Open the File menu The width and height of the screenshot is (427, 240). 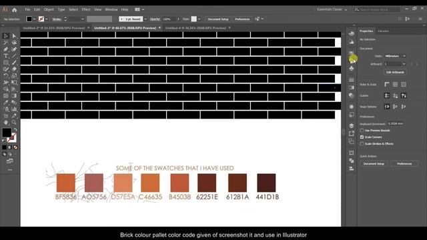pos(27,9)
